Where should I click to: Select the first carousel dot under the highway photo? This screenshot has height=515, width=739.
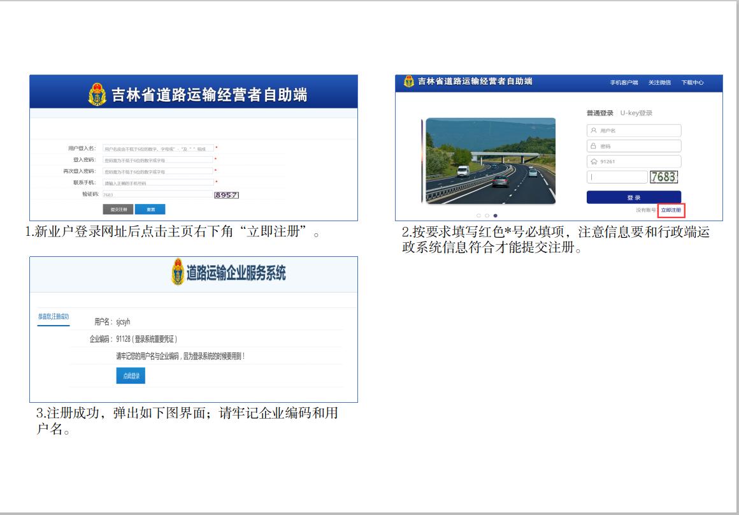[x=479, y=215]
